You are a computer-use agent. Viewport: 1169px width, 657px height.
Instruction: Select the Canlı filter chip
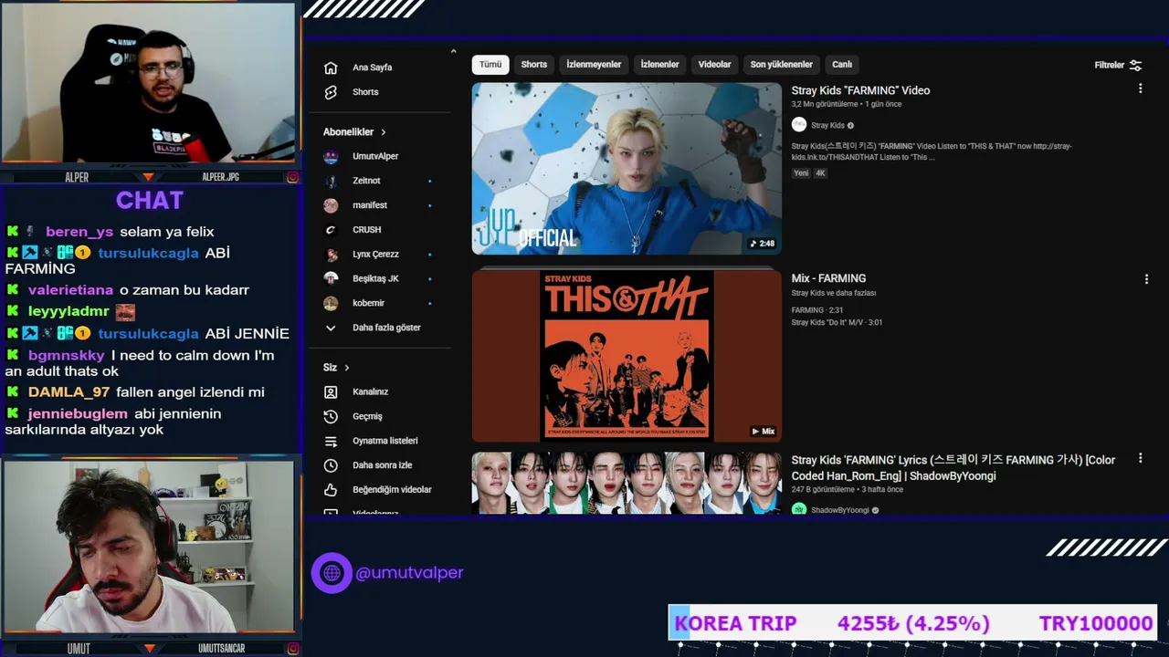(x=842, y=65)
